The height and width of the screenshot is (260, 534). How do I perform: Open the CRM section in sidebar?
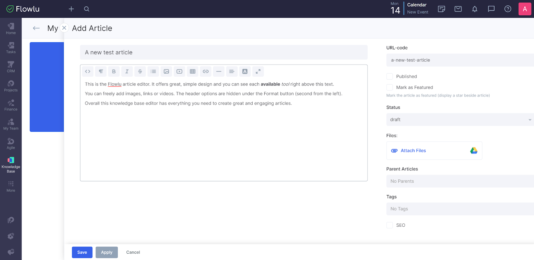tap(11, 67)
